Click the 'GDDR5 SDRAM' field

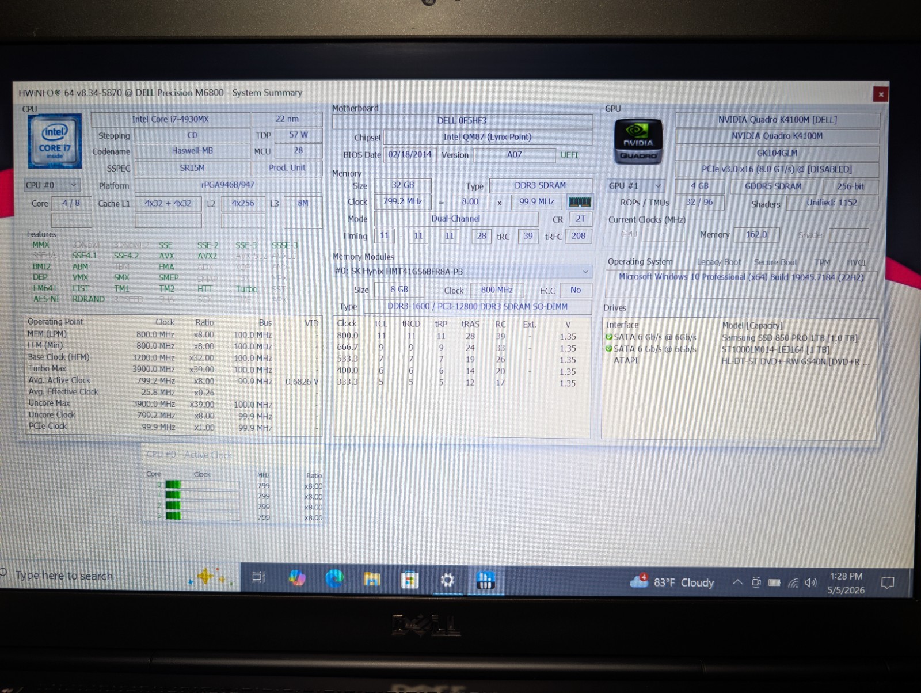[773, 186]
